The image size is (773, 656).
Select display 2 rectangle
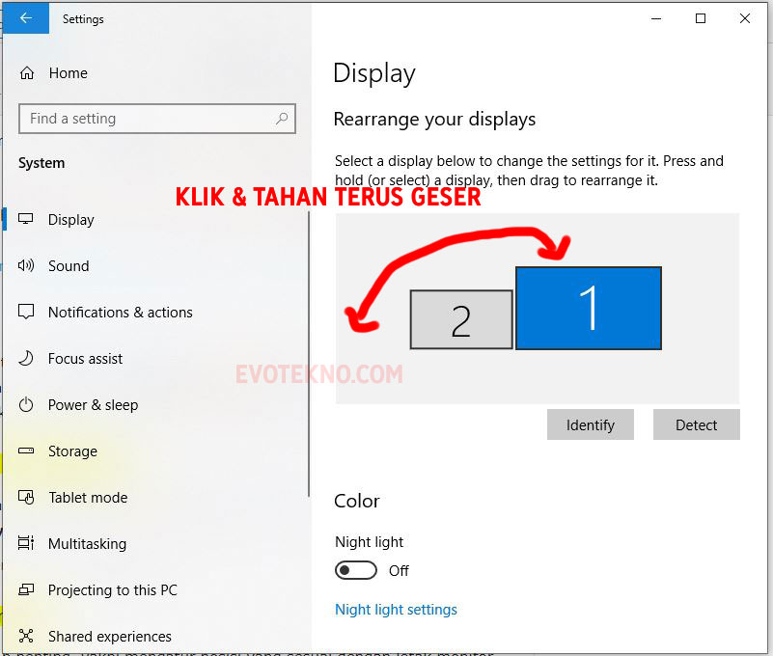(461, 319)
